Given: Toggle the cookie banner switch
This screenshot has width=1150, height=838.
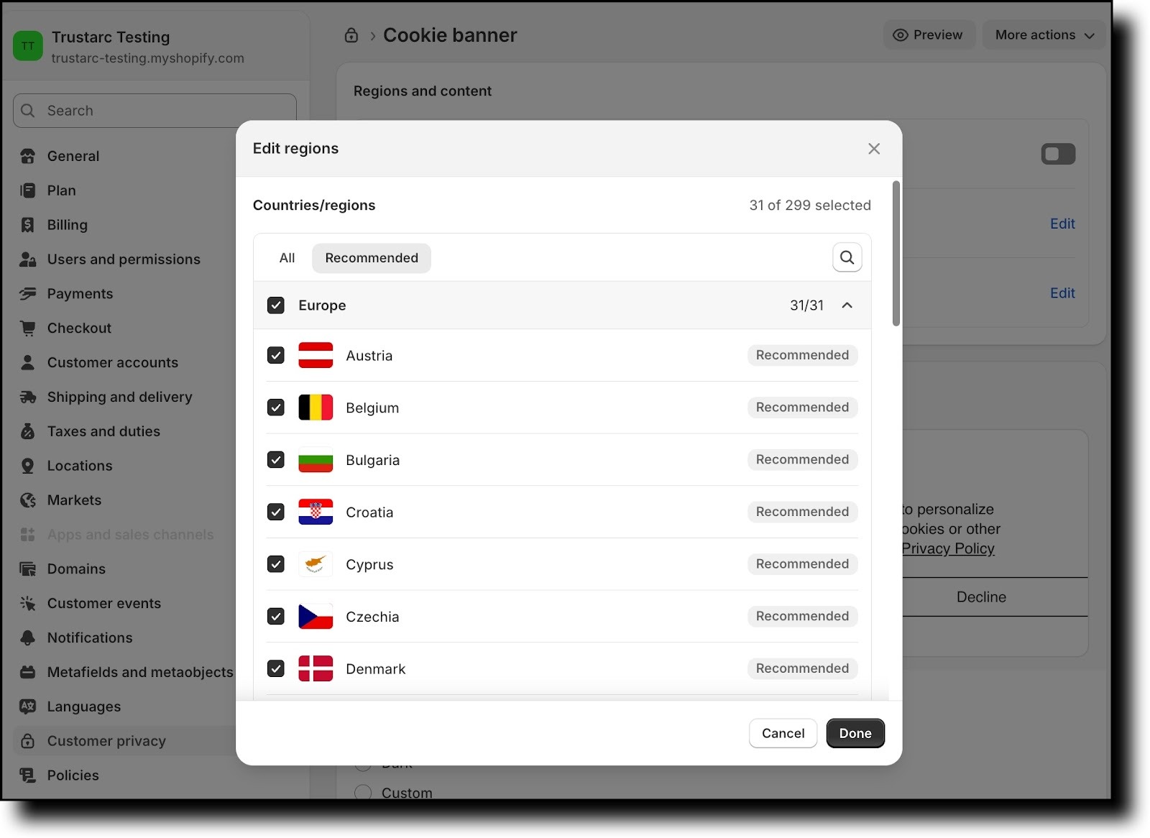Looking at the screenshot, I should (1058, 154).
